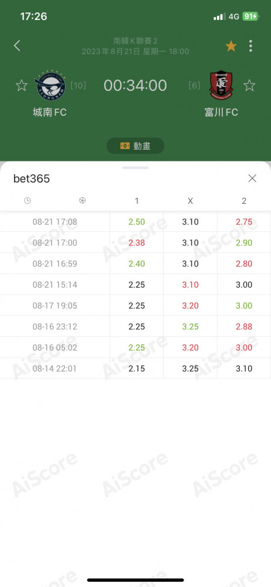
Task: Toggle favorite star for 城南FC
Action: tap(21, 85)
